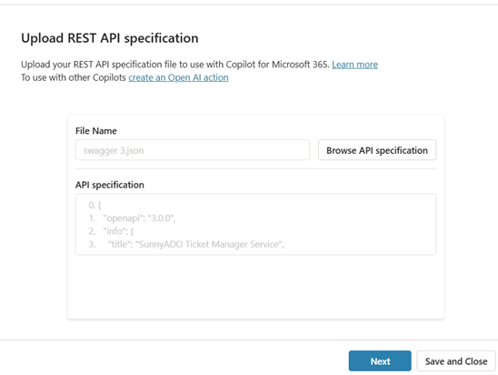Click the SunnyADO Ticket Manager Service title line
Image resolution: width=498 pixels, height=375 pixels.
[196, 244]
